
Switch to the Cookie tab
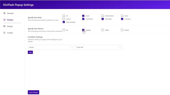pyautogui.click(x=10, y=33)
